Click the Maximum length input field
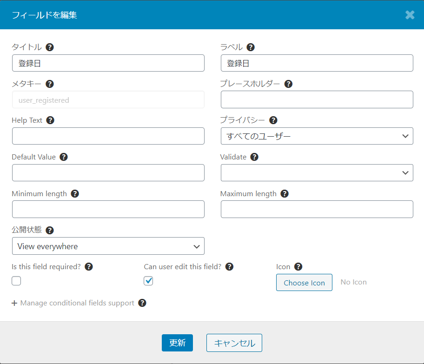Screen dimensions: 424x364 (317, 209)
